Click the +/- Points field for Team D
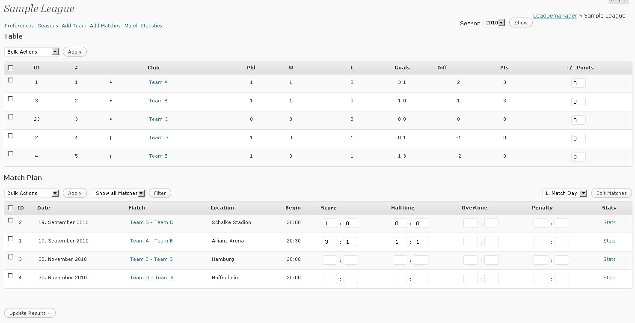The height and width of the screenshot is (323, 635). click(578, 138)
